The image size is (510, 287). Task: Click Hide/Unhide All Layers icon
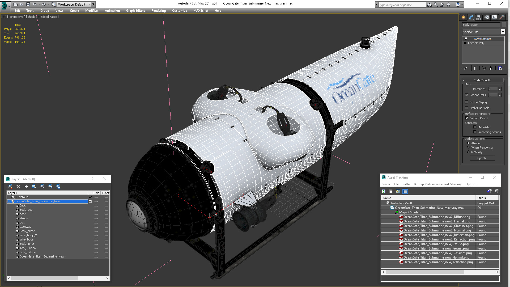(50, 187)
